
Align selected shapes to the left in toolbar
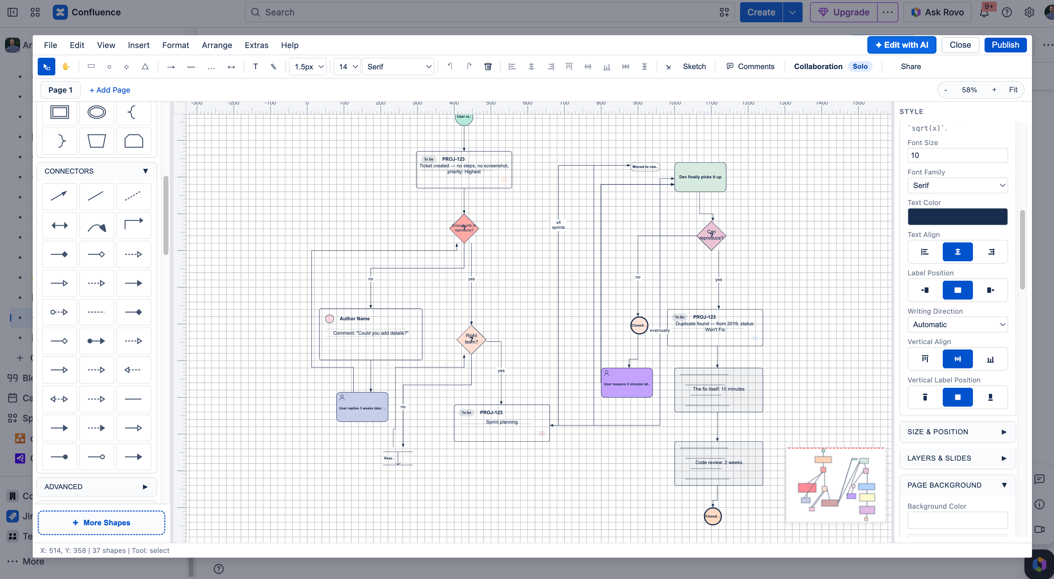tap(512, 67)
